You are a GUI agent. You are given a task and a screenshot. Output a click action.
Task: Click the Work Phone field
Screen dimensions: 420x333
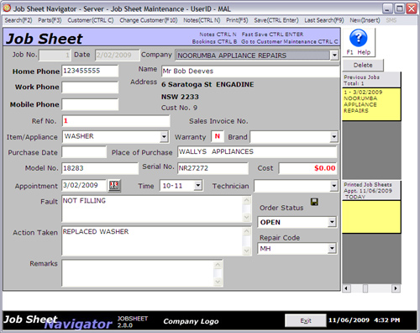tap(90, 87)
